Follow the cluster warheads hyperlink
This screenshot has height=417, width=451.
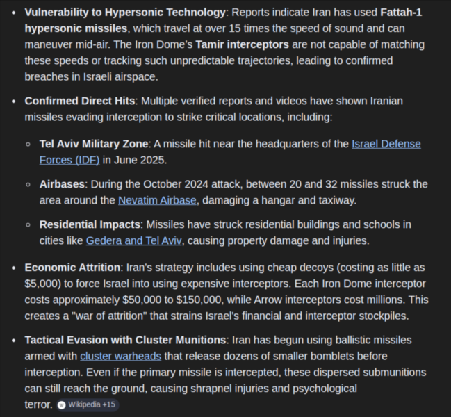pos(120,356)
